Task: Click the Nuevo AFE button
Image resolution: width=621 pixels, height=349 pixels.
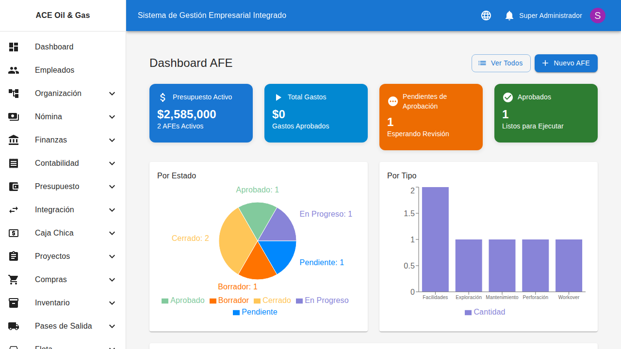Action: coord(566,63)
